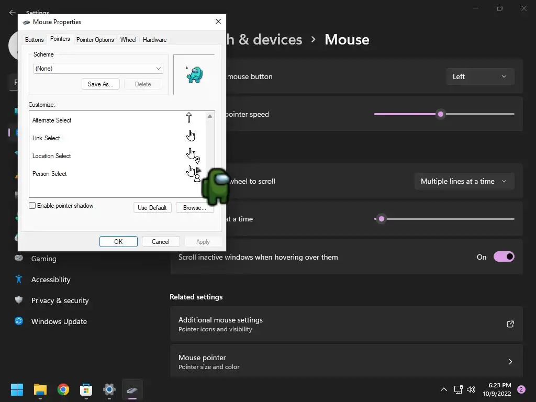Turn off Scroll inactive windows toggle
The width and height of the screenshot is (536, 402).
[x=504, y=256]
